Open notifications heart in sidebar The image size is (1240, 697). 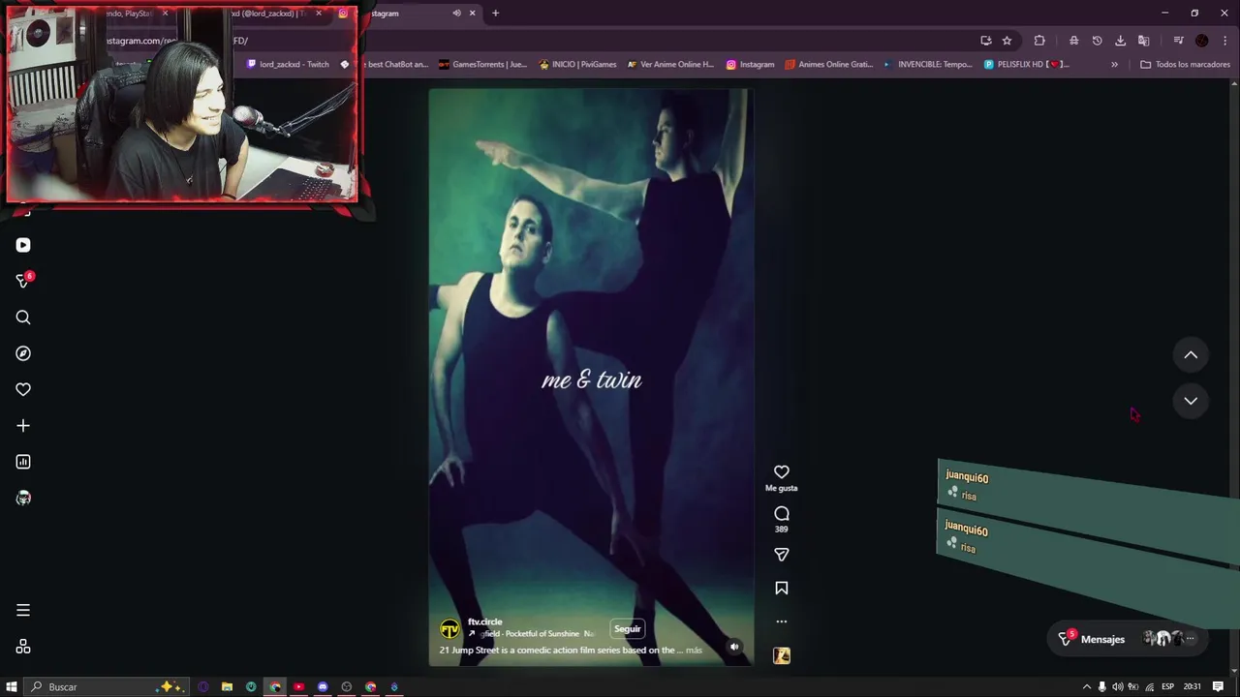(x=23, y=389)
